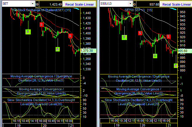
Task: Click date 20 on the S50U13 time axis
Action: click(143, 126)
